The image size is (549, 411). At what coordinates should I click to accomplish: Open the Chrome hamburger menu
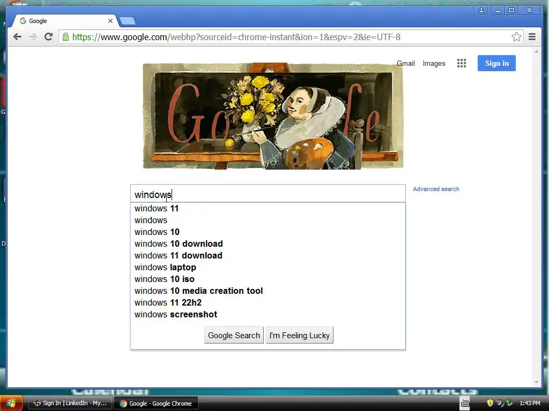pos(532,37)
